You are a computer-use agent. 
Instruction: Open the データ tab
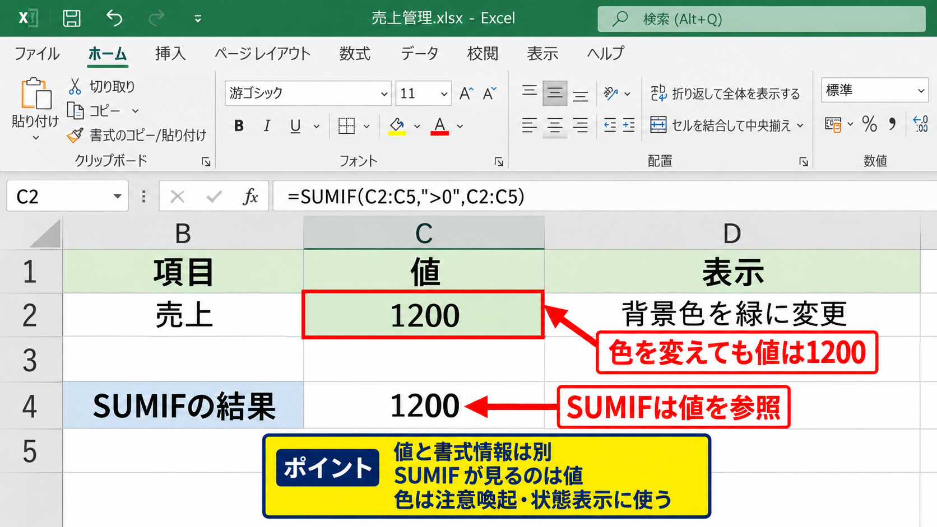click(419, 54)
